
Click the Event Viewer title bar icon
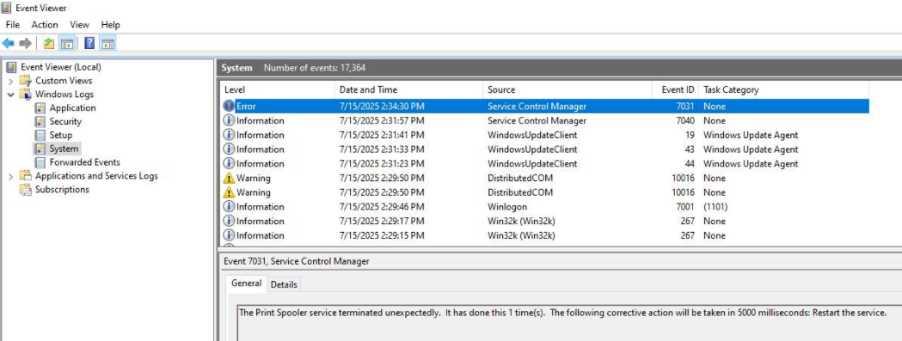(7, 8)
